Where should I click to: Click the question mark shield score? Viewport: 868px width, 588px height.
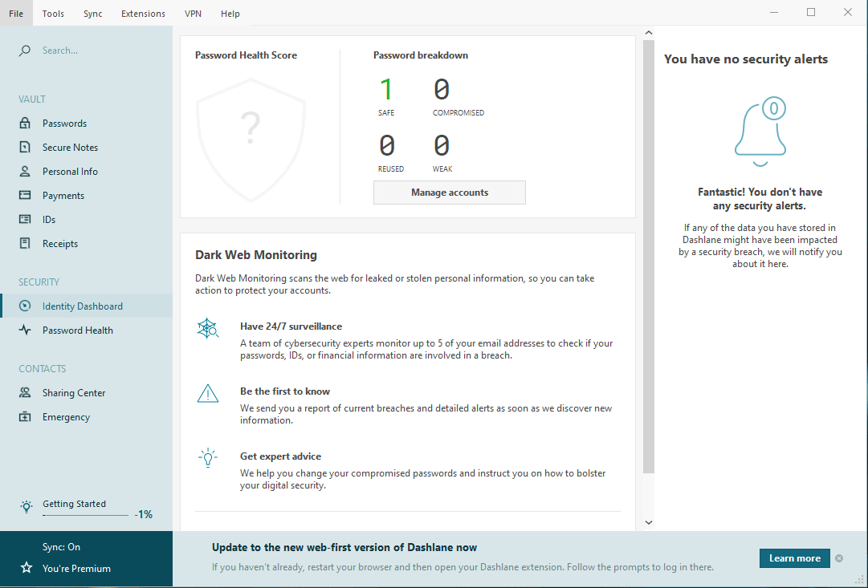(251, 140)
